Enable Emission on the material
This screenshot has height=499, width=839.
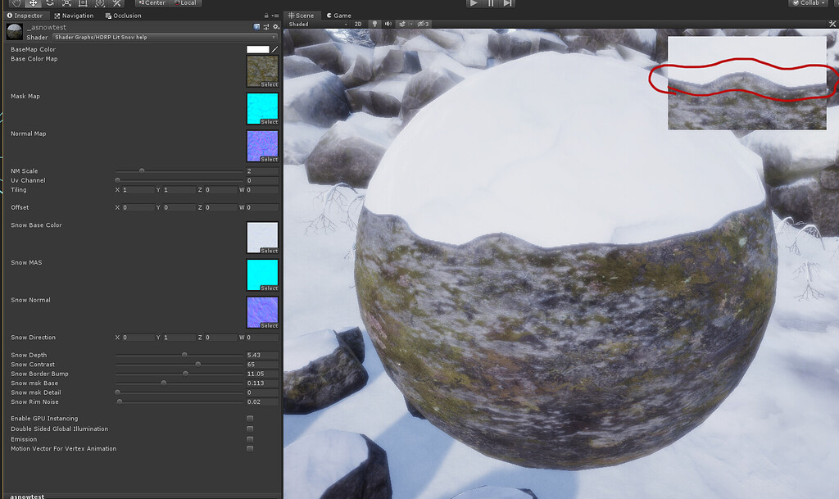pos(250,438)
